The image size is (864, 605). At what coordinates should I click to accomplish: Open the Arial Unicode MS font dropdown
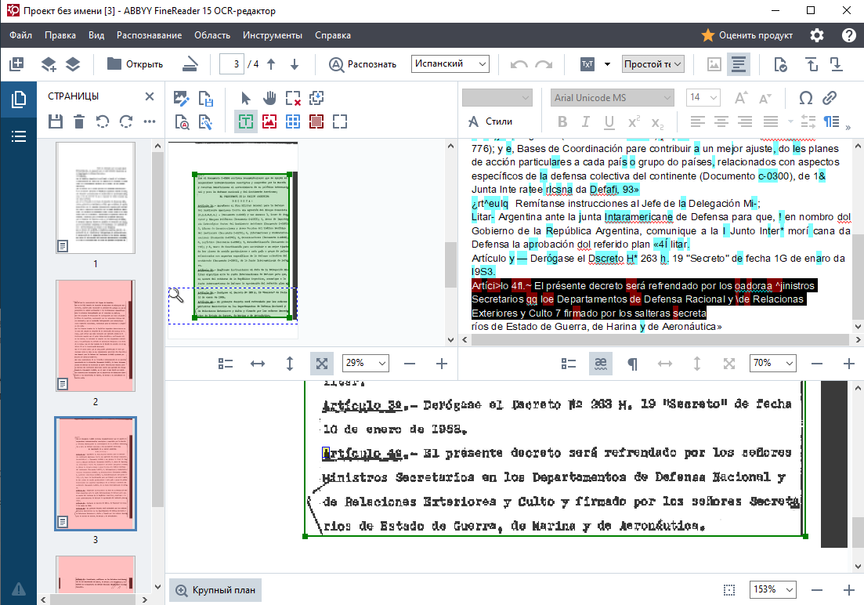point(612,98)
